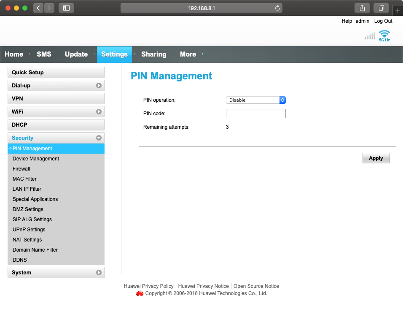Expand the Dial-up section

98,85
